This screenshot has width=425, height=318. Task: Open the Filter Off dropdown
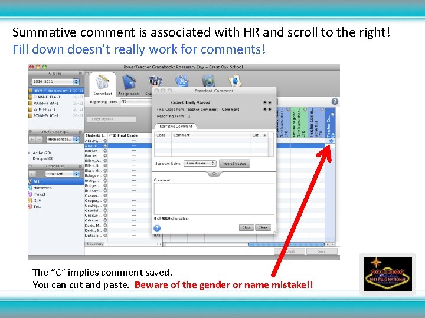pyautogui.click(x=63, y=174)
